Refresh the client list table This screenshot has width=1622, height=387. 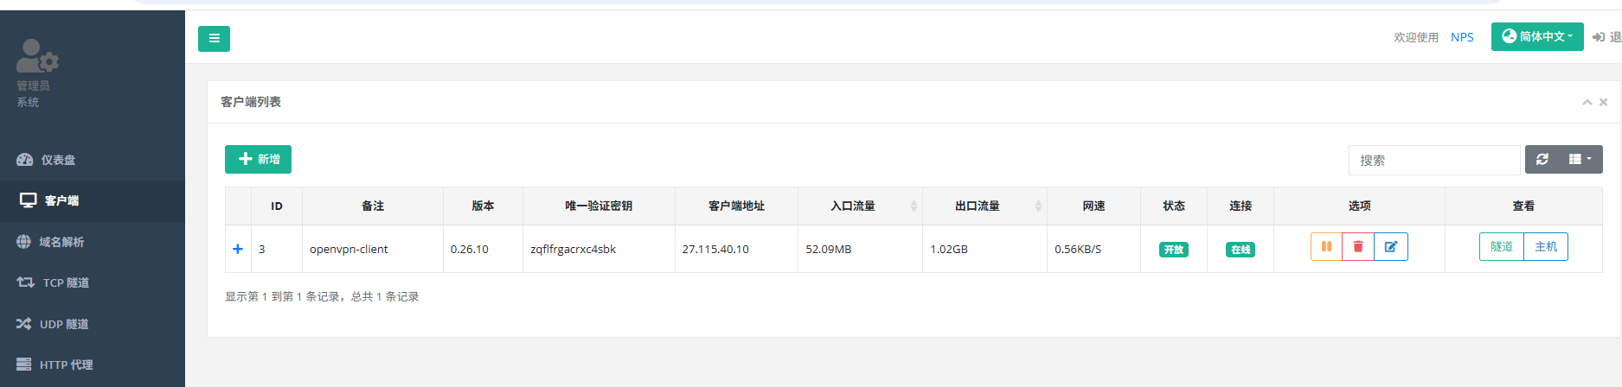[x=1542, y=160]
